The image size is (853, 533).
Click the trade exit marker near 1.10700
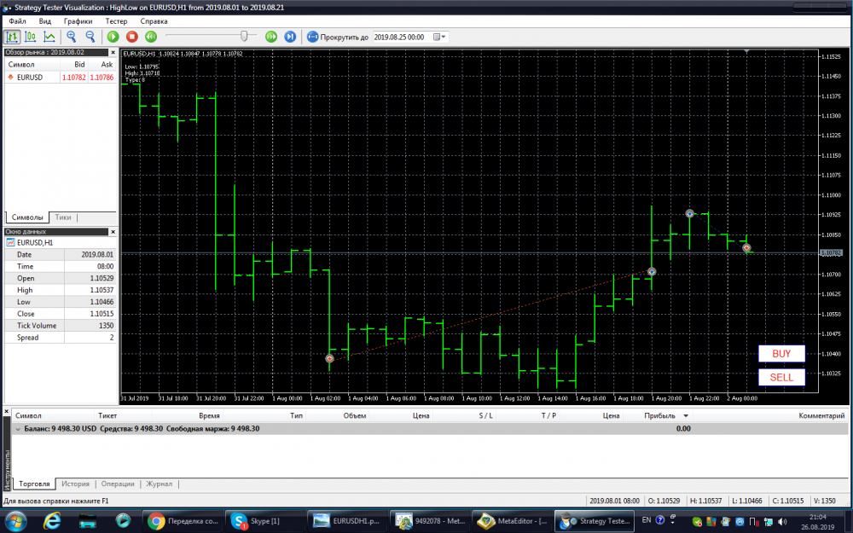pos(651,271)
